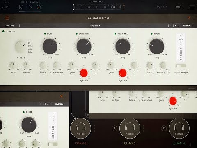Select the CHAN 3 channel label
Image resolution: width=197 pixels, height=148 pixels.
[x=130, y=143]
